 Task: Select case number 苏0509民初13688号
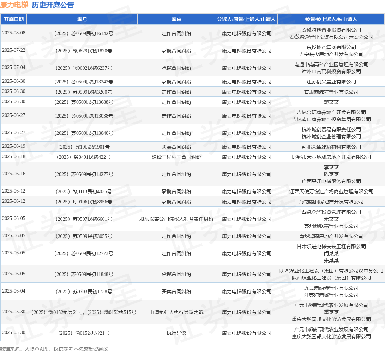point(84,102)
